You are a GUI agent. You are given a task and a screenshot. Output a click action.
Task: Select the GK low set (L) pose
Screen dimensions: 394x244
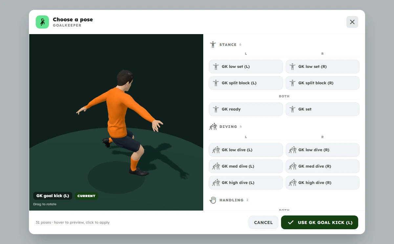point(246,67)
